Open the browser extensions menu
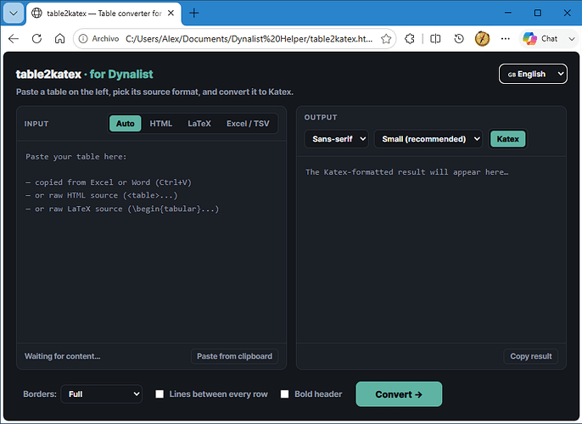The height and width of the screenshot is (424, 582). point(410,38)
